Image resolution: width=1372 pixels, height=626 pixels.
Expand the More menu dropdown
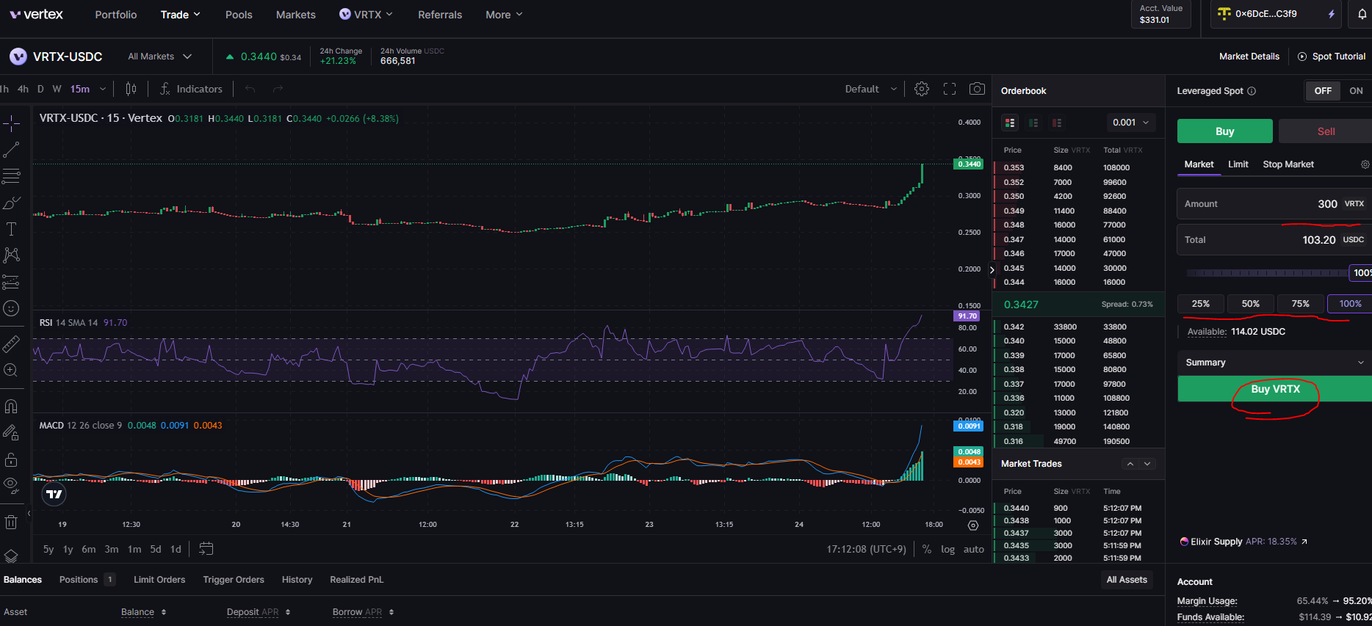point(504,15)
